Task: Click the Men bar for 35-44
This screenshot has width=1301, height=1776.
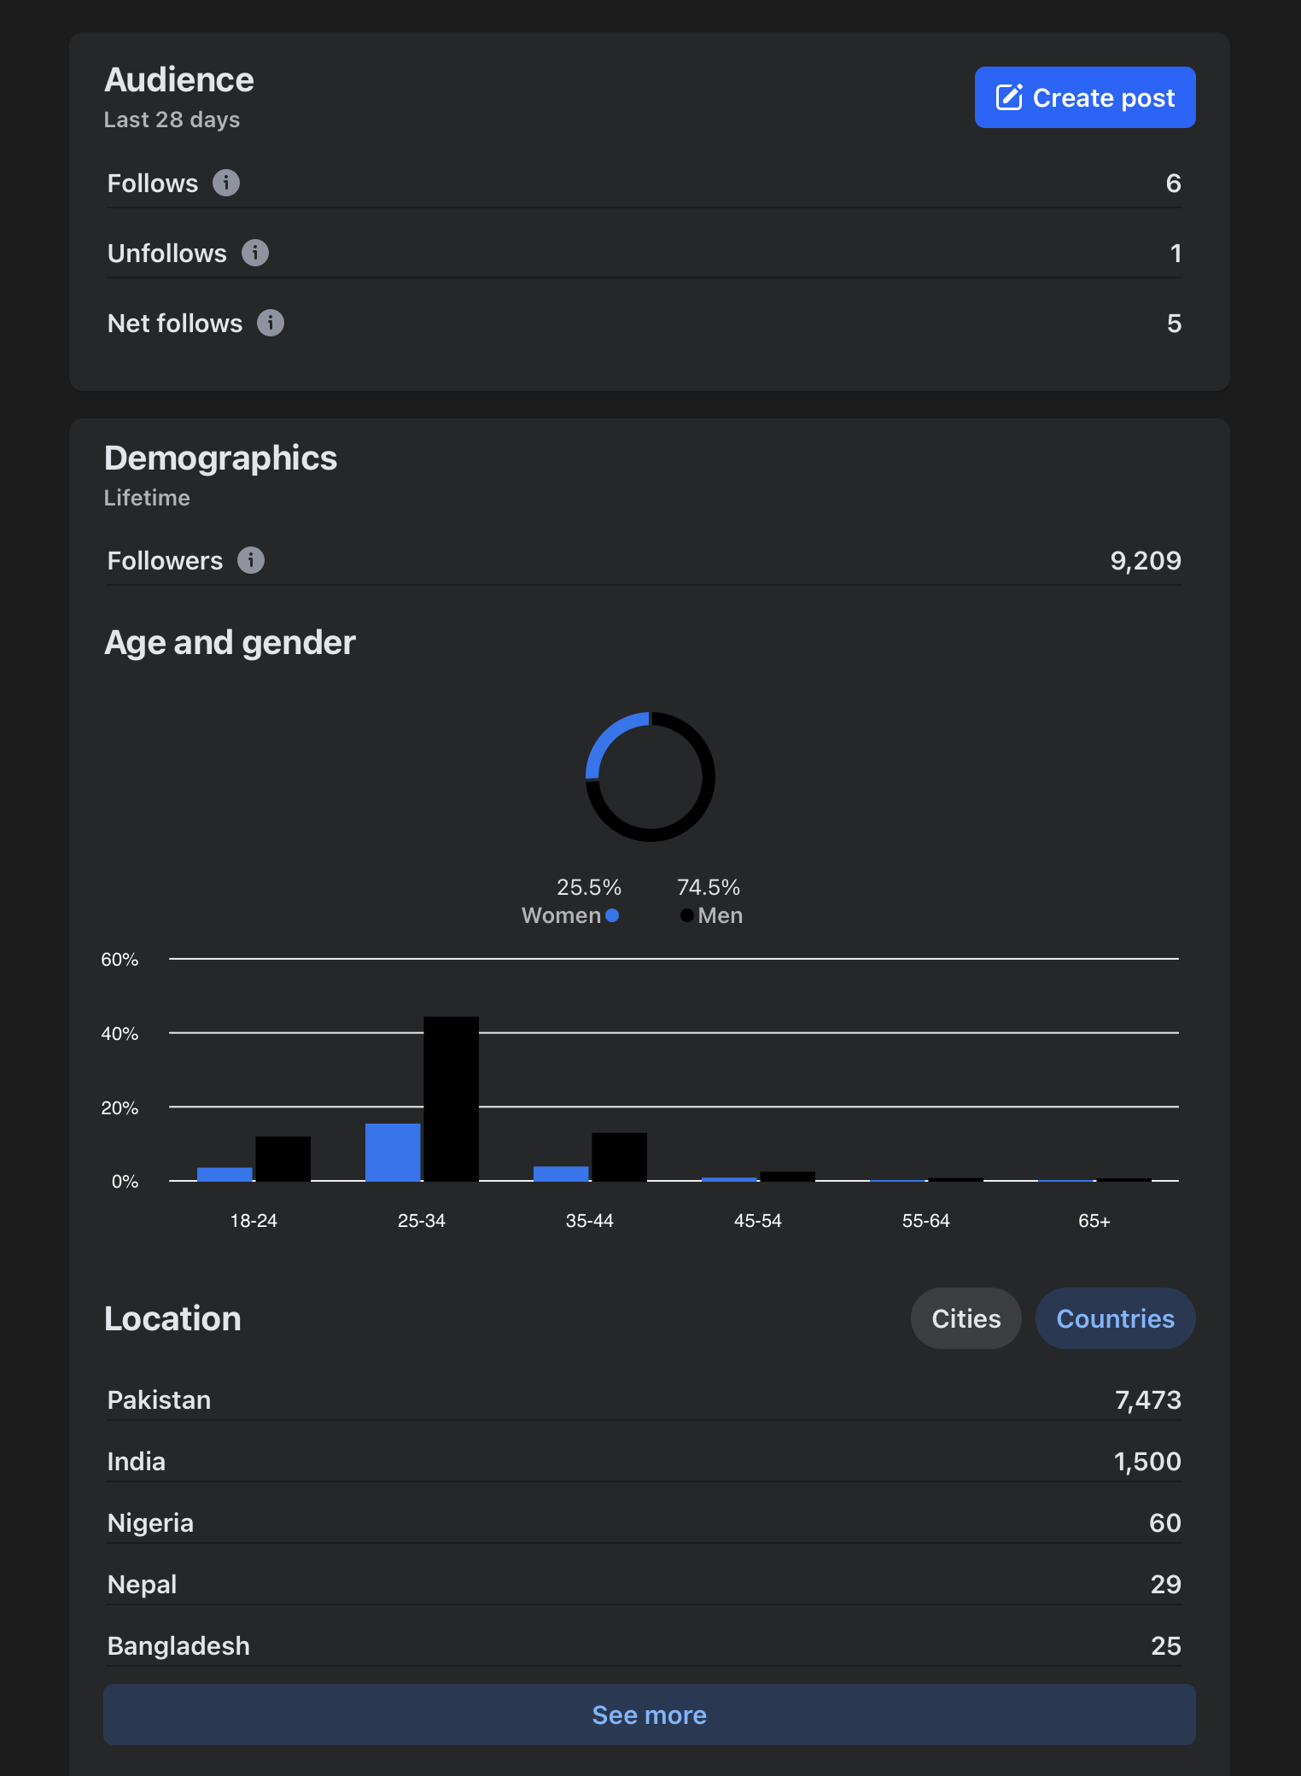Action: pyautogui.click(x=619, y=1158)
